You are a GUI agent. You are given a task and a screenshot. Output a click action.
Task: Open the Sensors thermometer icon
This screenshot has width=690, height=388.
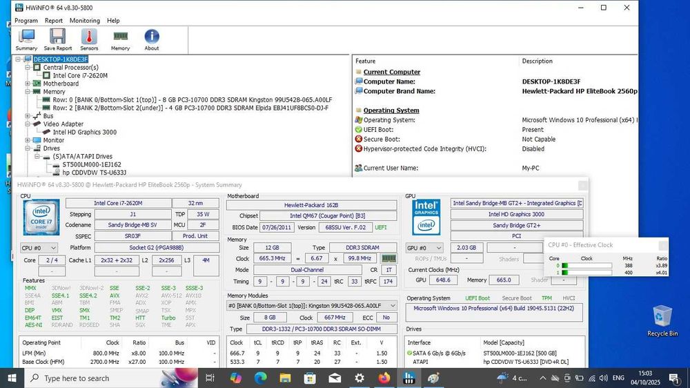coord(89,39)
